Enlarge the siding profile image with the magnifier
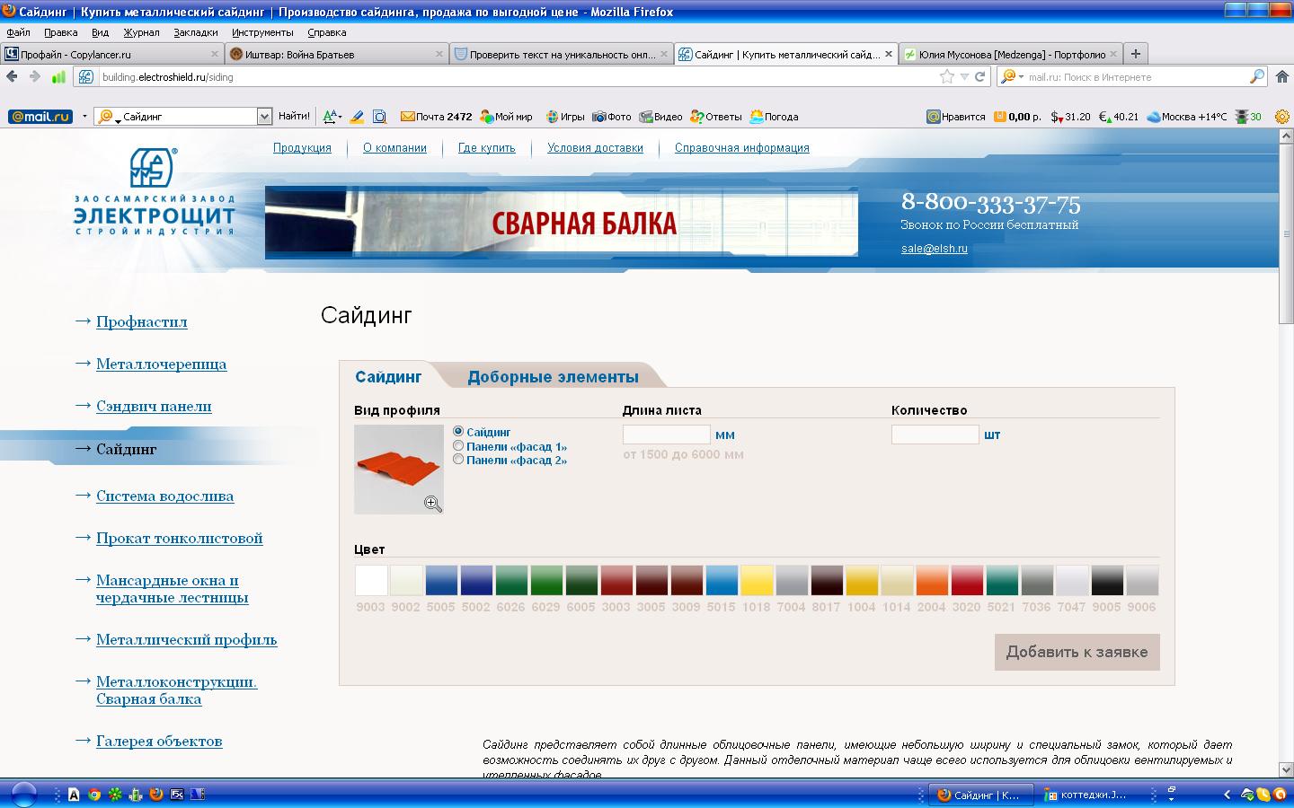Screen dimensions: 1294x808 coord(433,504)
